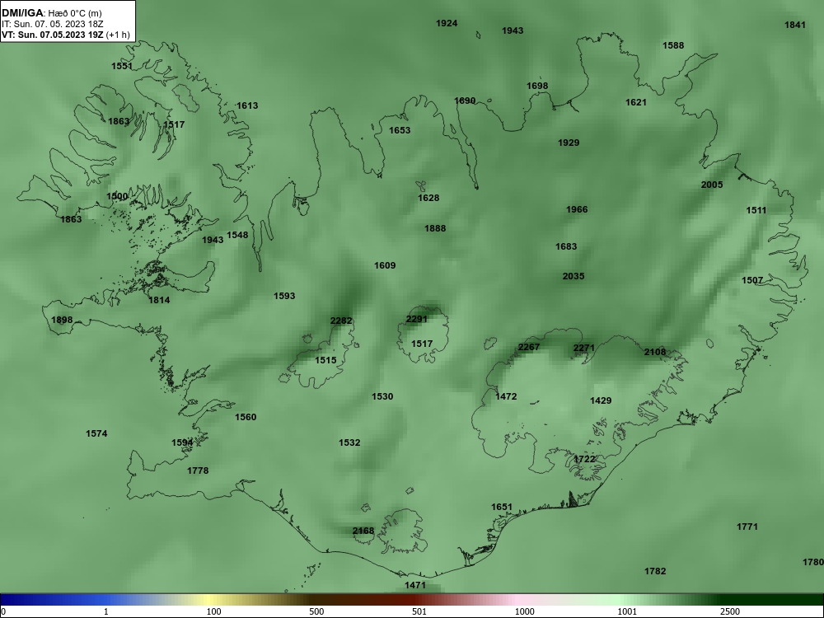Pick the pale yellow section of the color scale
Viewport: 824px width, 618px height.
(x=210, y=600)
